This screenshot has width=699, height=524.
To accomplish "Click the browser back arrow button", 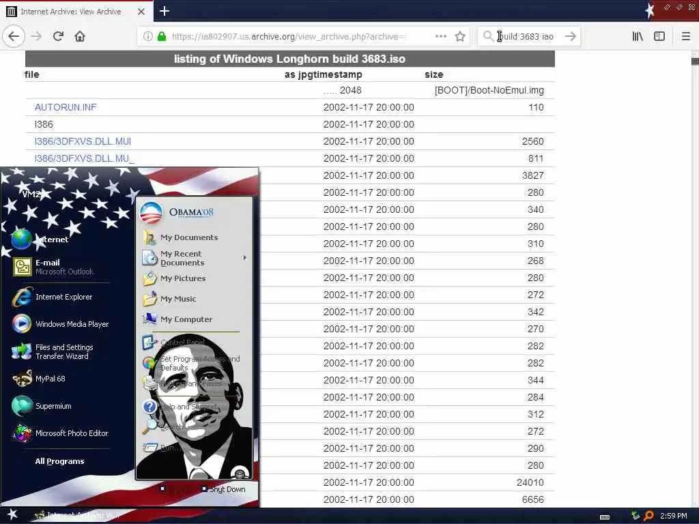I will [x=14, y=36].
